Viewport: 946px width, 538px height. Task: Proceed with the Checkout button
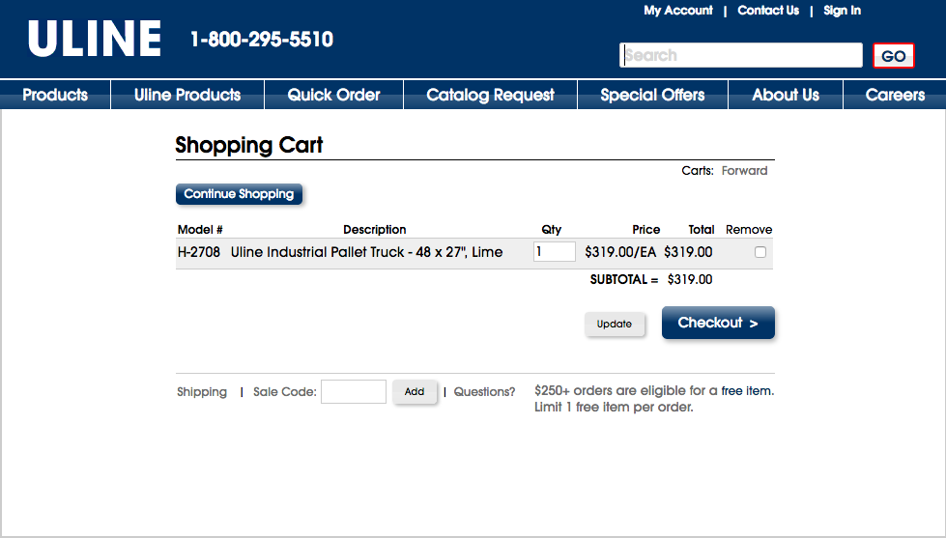click(718, 323)
